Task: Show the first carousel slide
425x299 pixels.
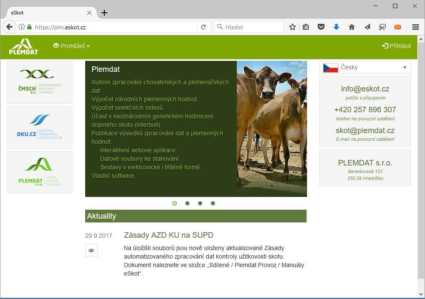Action: pyautogui.click(x=175, y=203)
